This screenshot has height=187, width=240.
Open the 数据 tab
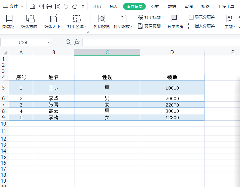point(172,6)
